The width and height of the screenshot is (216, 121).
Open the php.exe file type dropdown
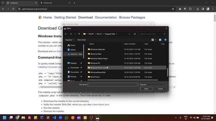point(153,84)
